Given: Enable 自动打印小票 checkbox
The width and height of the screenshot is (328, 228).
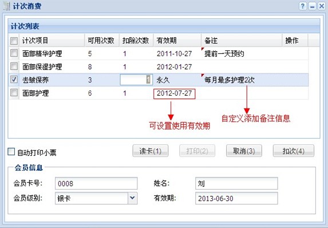Looking at the screenshot, I should 11,152.
